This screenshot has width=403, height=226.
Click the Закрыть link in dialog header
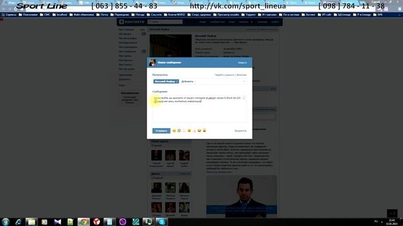pyautogui.click(x=242, y=63)
